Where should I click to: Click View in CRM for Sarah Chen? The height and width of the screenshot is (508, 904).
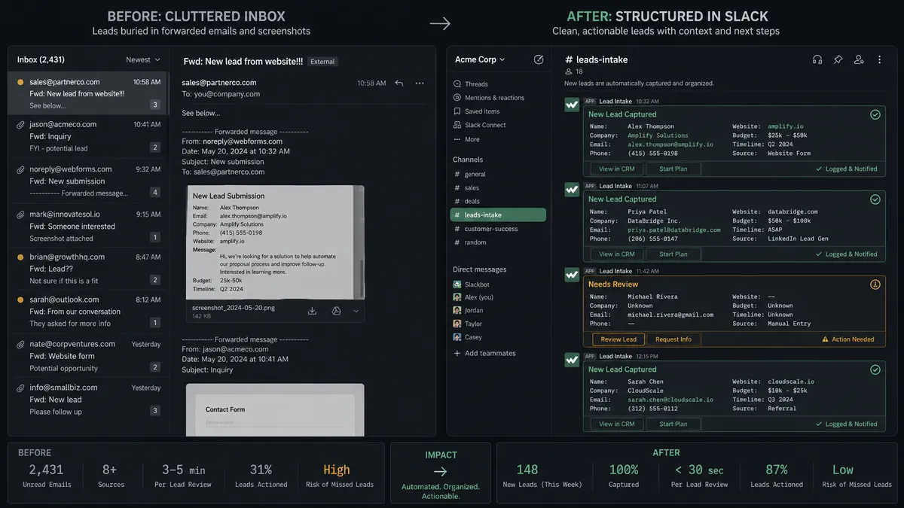pos(617,424)
